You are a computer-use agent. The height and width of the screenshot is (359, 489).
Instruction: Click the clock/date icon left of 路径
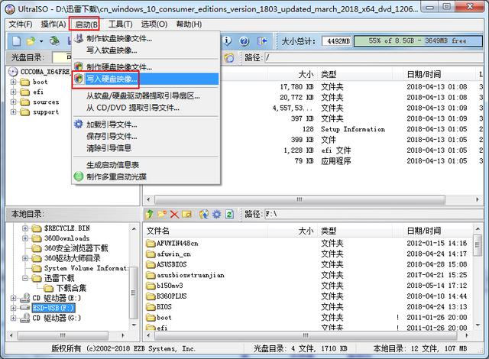(x=229, y=57)
